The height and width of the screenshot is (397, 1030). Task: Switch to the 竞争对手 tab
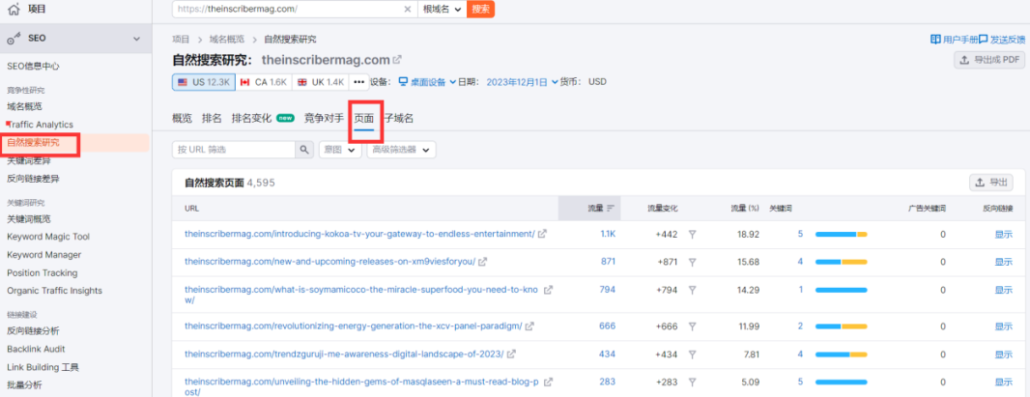click(324, 118)
